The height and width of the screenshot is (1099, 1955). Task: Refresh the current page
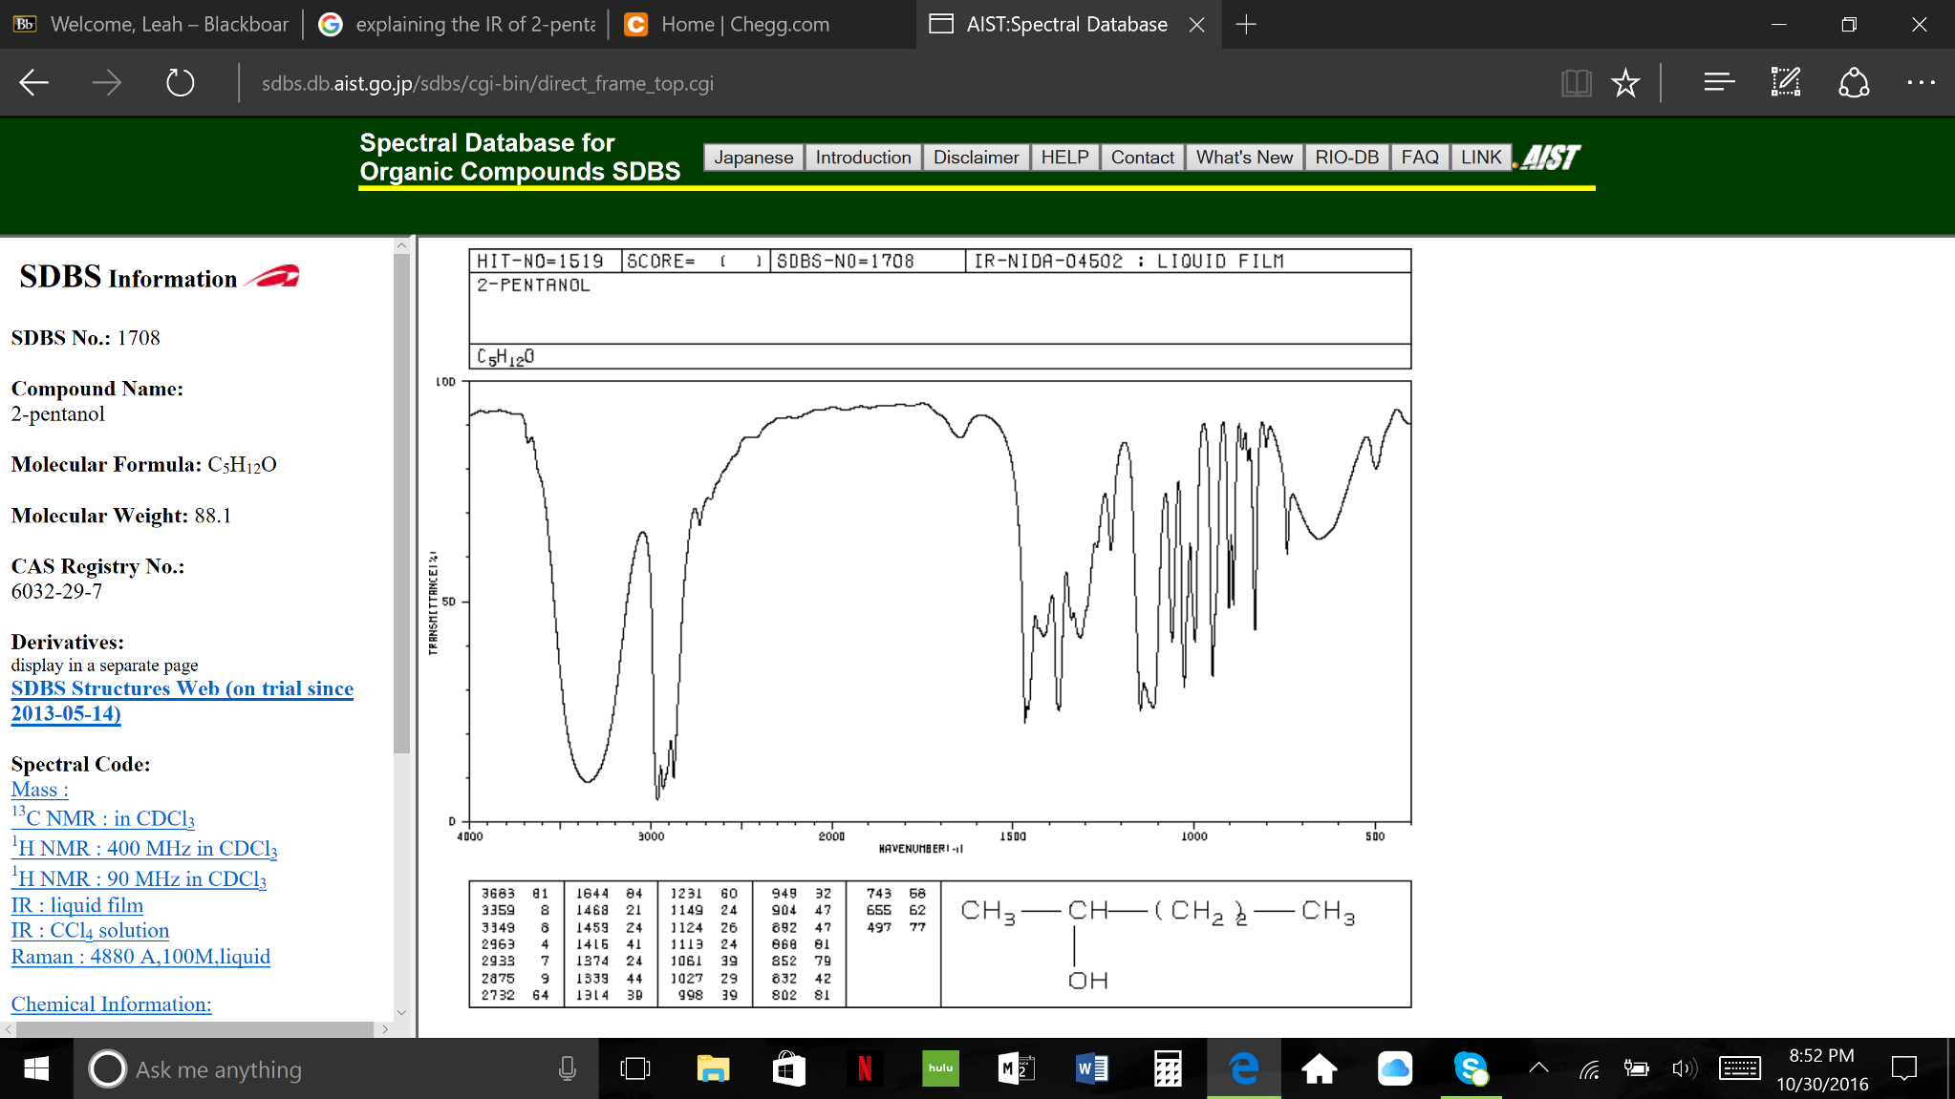pos(178,83)
